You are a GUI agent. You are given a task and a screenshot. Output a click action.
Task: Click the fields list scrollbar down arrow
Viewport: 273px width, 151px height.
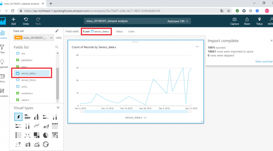coord(57,101)
